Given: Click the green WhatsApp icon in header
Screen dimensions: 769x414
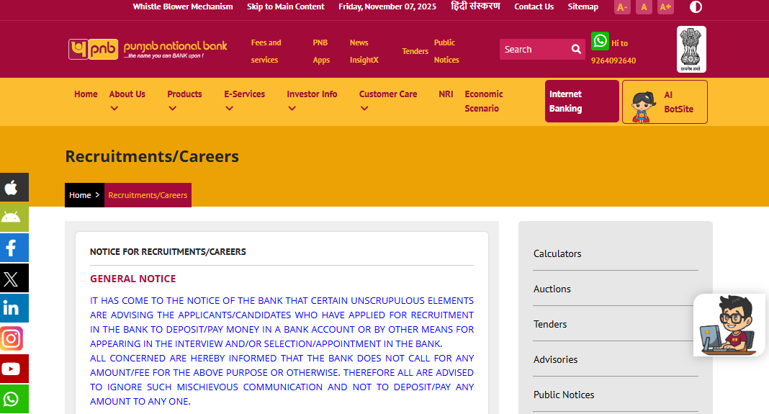Looking at the screenshot, I should coord(600,41).
